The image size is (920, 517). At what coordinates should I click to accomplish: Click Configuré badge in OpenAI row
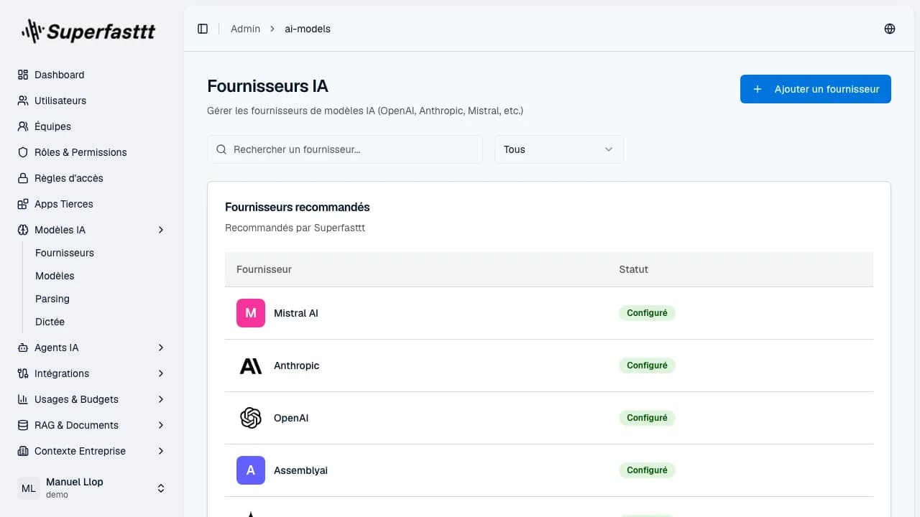(647, 418)
